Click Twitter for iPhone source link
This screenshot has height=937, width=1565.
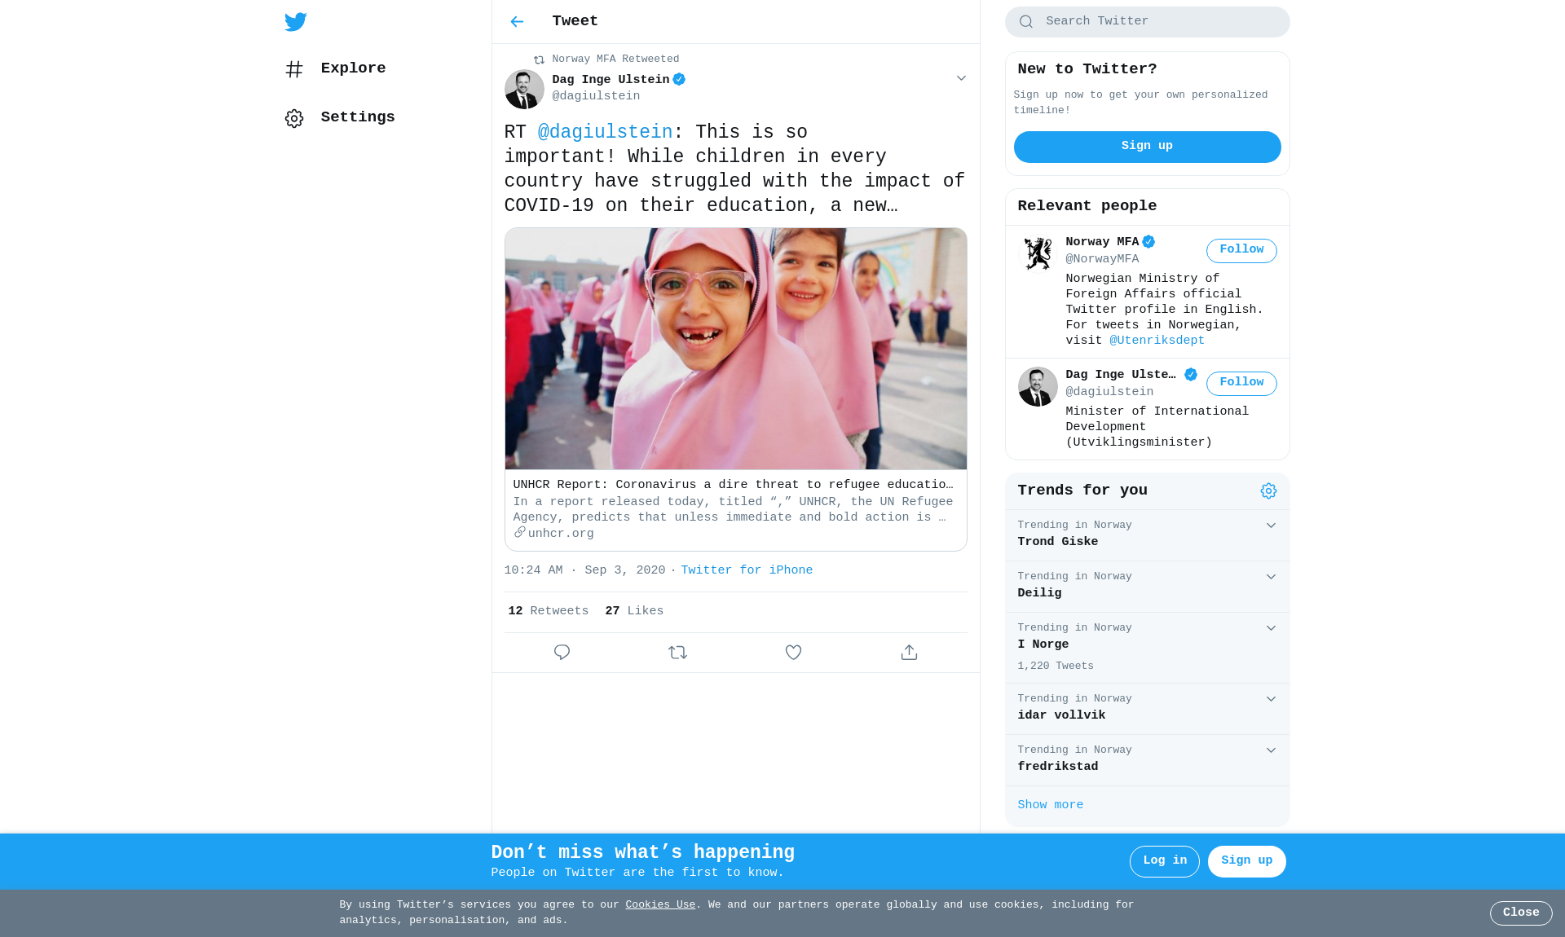[x=747, y=570]
